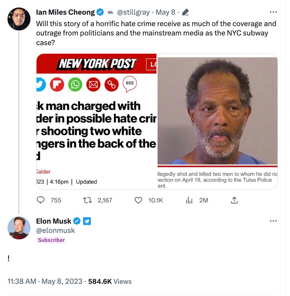Open the 852 comments bubble

(130, 83)
